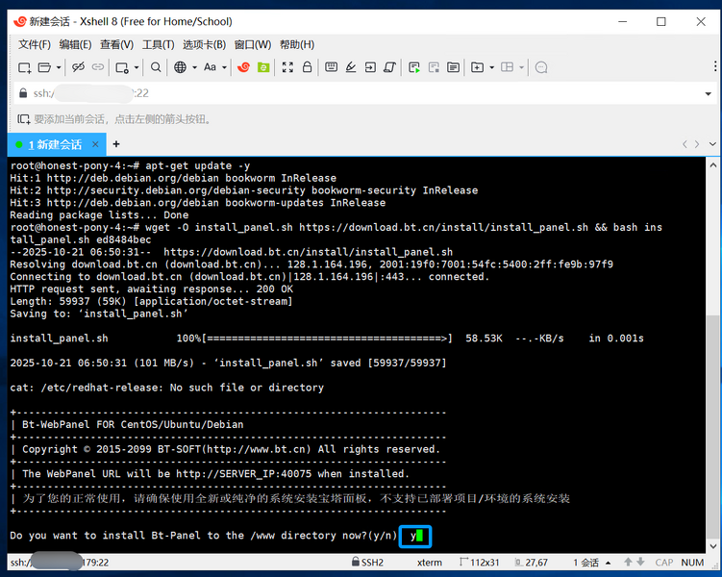Click the Find magnifier icon in toolbar

pyautogui.click(x=156, y=67)
